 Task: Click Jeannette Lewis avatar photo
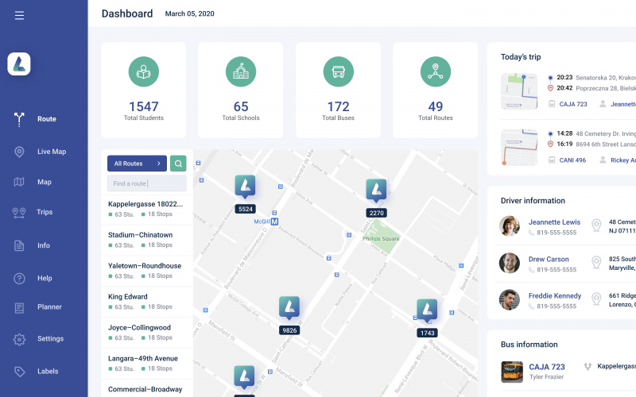[510, 225]
